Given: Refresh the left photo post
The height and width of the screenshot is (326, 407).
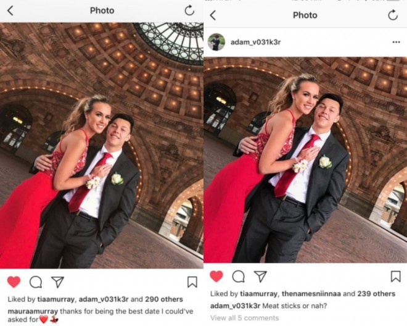Looking at the screenshot, I should (x=189, y=10).
